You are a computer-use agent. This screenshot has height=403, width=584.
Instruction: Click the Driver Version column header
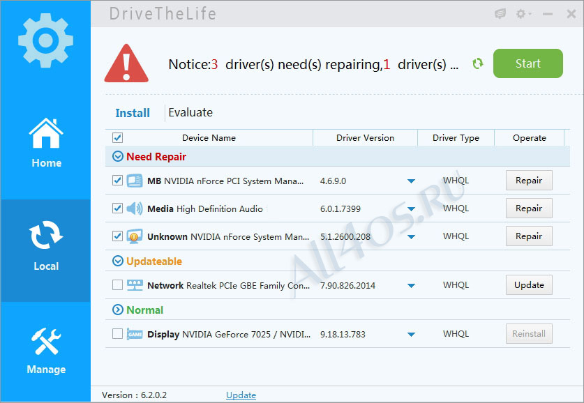[365, 137]
